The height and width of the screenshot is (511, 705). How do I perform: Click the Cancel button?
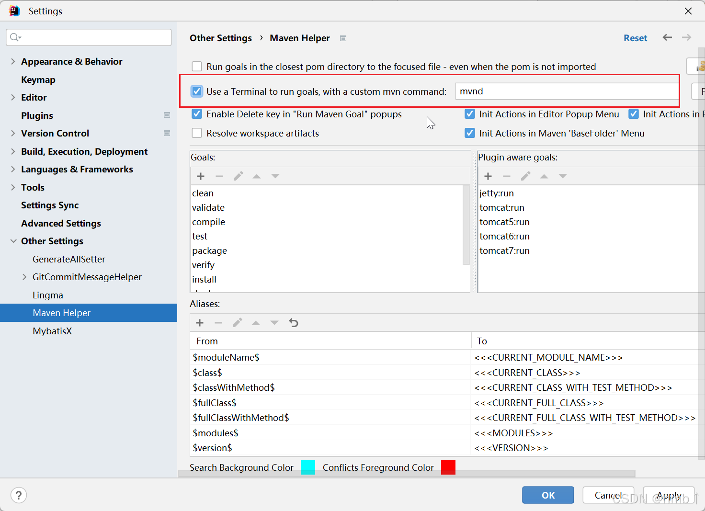[x=608, y=495]
